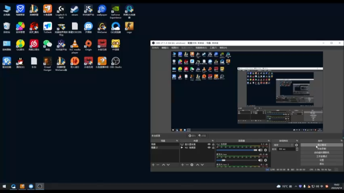
Task: Undock the Sources panel via header icon
Action: tap(212, 141)
